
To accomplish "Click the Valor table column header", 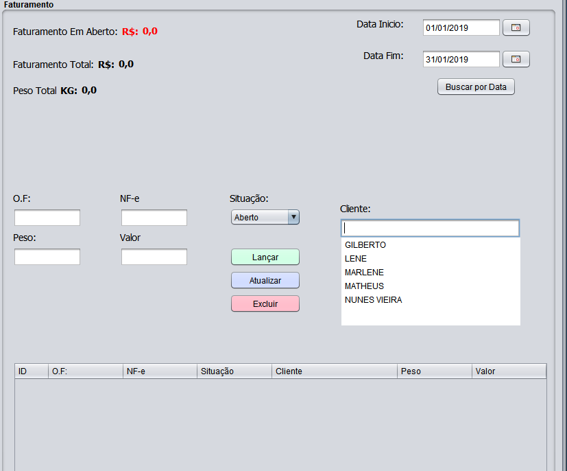I will tap(509, 371).
